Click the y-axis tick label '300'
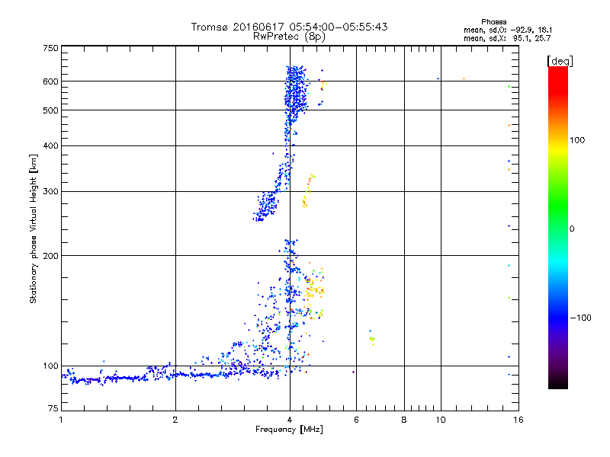 (x=50, y=192)
